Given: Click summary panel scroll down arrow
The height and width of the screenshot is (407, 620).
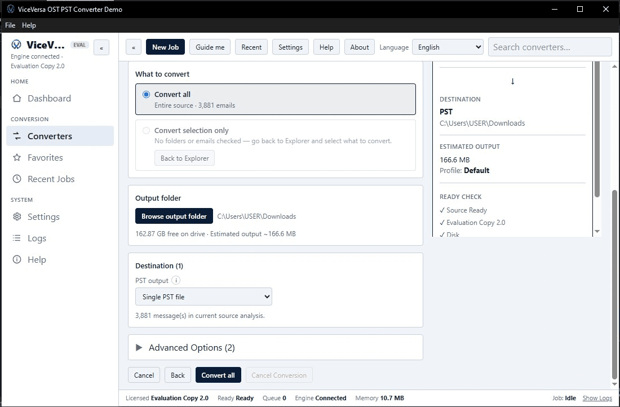Looking at the screenshot, I should (597, 231).
